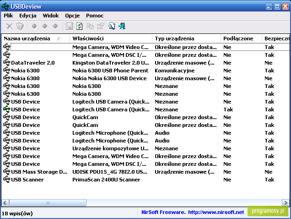This screenshot has width=291, height=219.
Task: Click the find magnifier toolbar icon
Action: pyautogui.click(x=112, y=26)
